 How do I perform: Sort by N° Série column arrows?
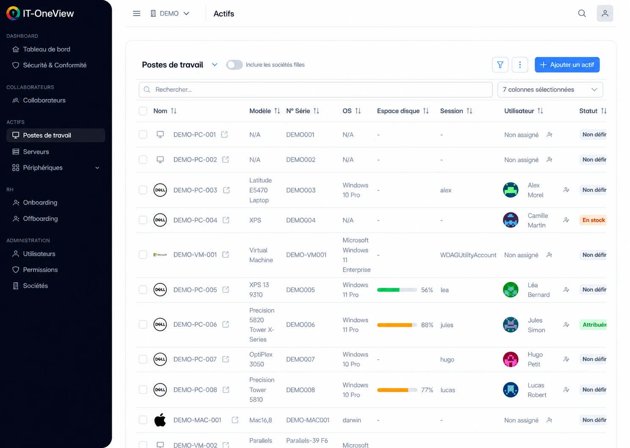pos(316,111)
